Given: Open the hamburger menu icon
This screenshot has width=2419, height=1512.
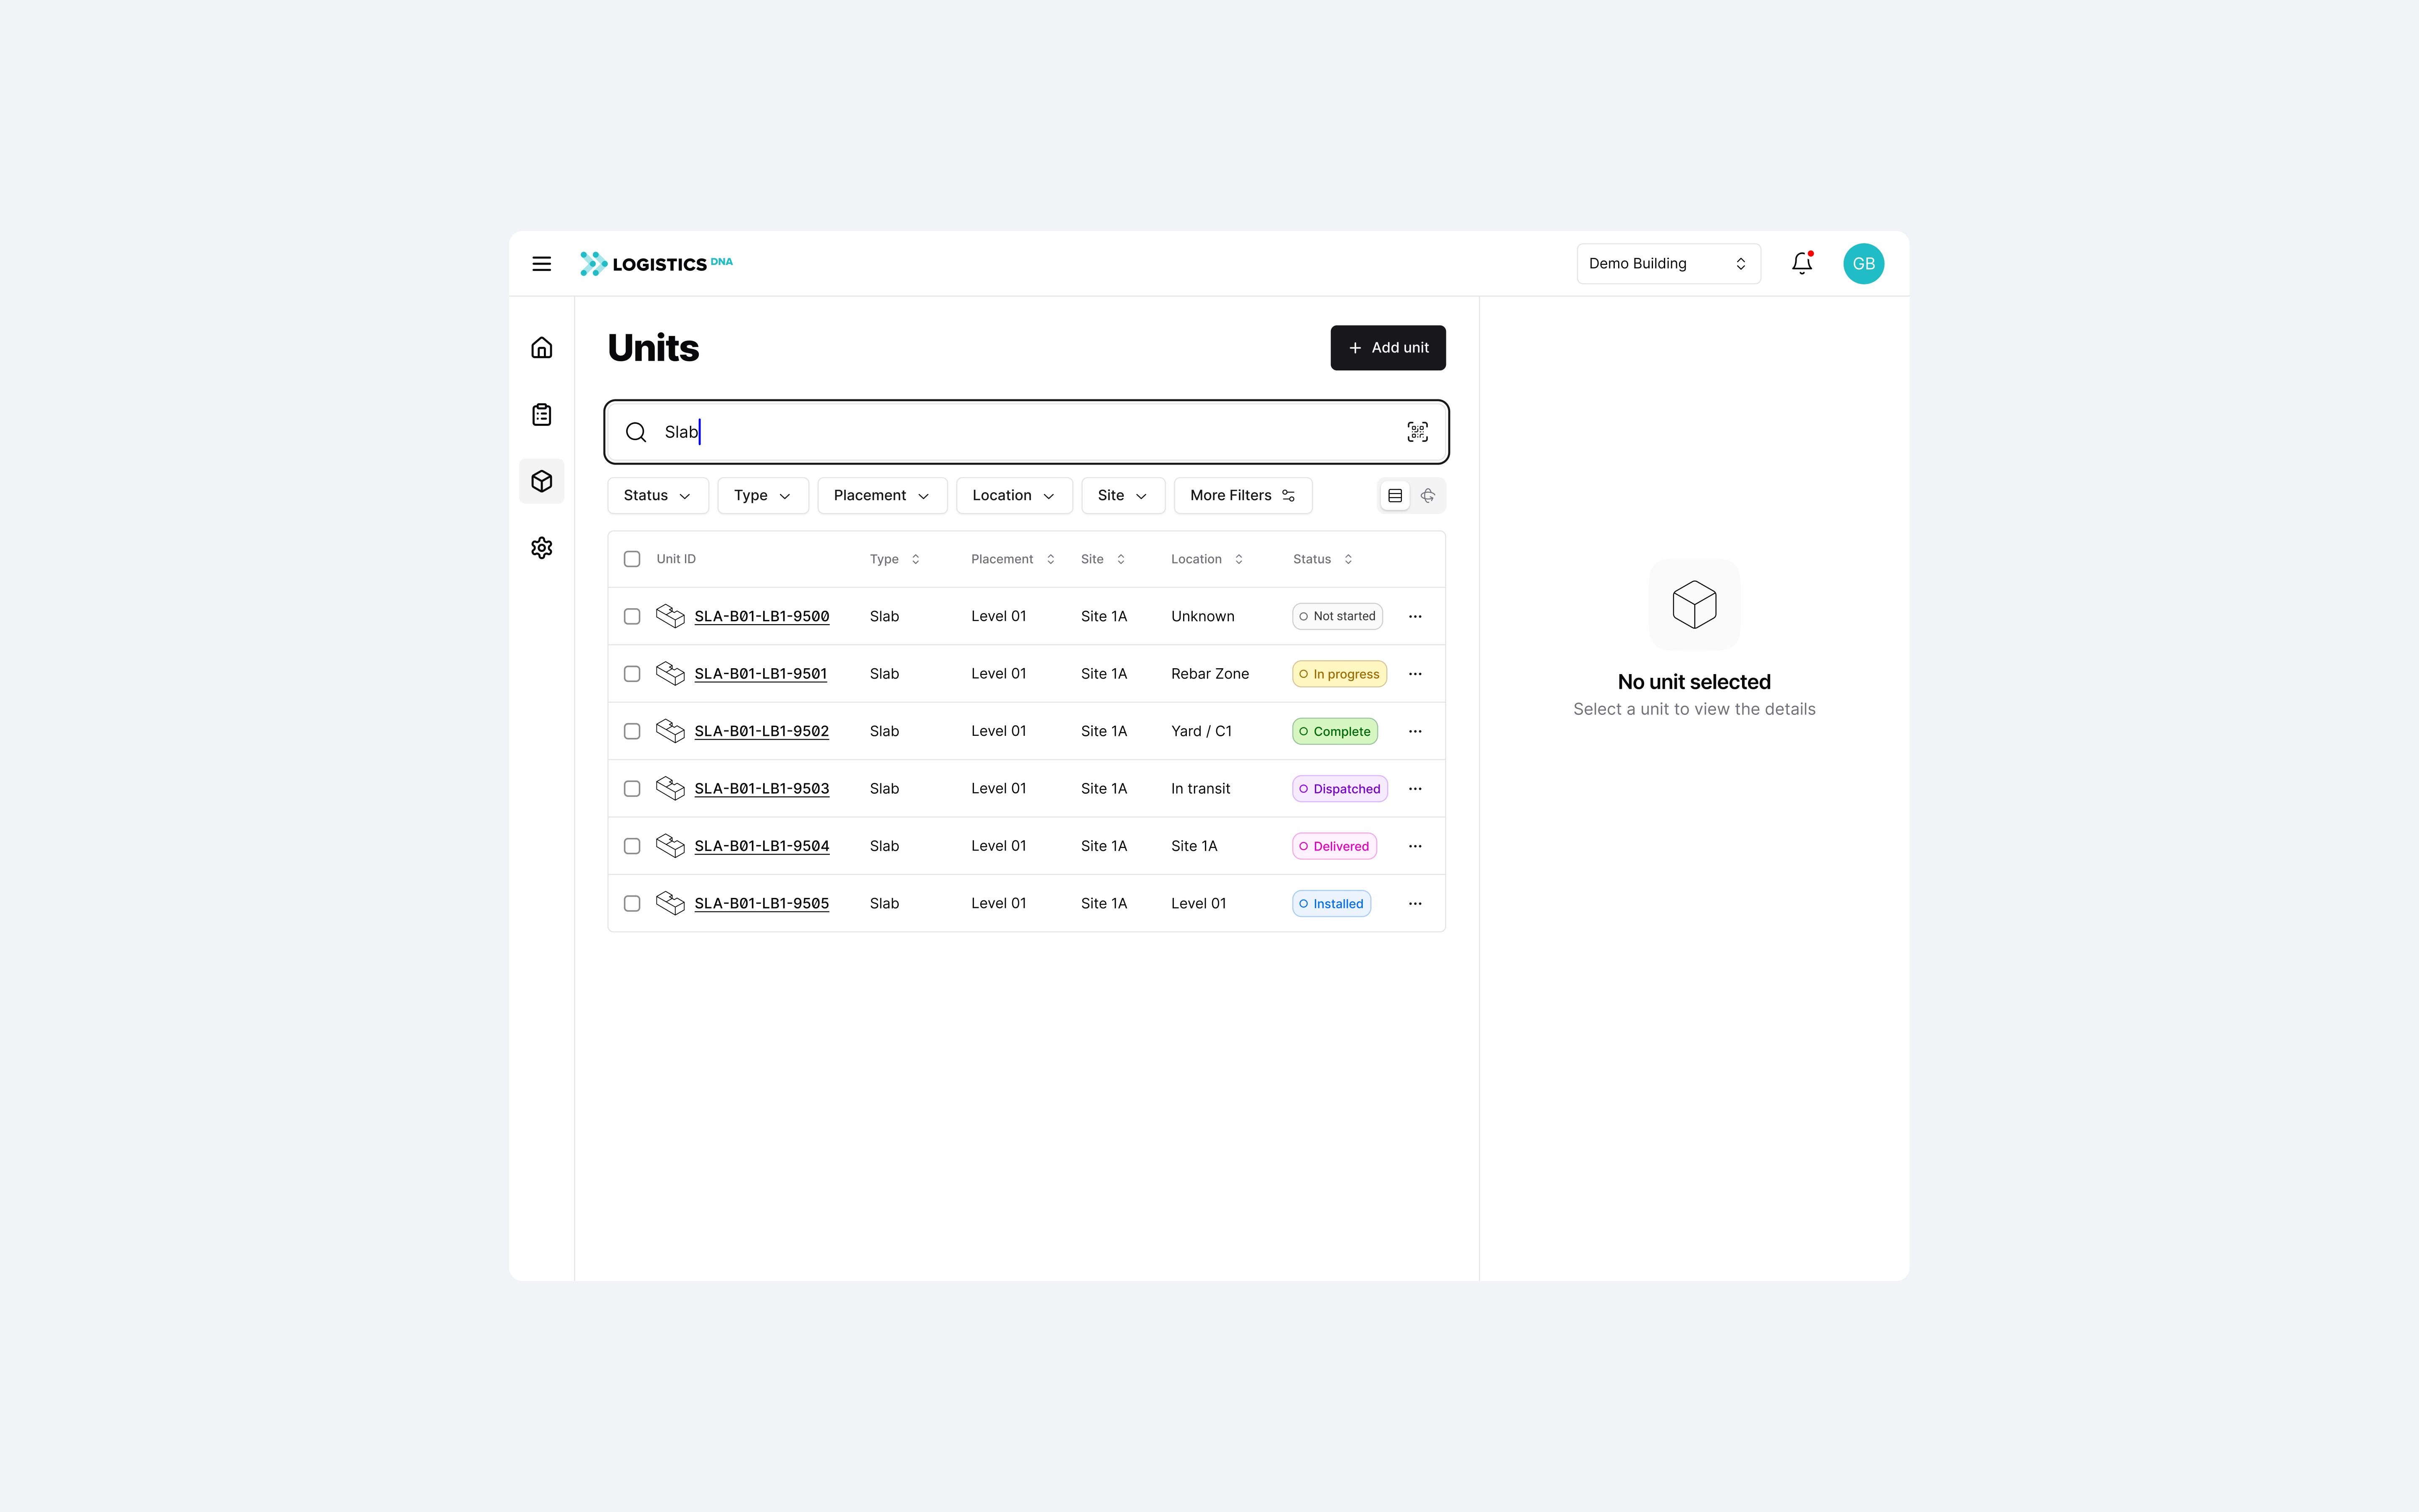Looking at the screenshot, I should (541, 264).
